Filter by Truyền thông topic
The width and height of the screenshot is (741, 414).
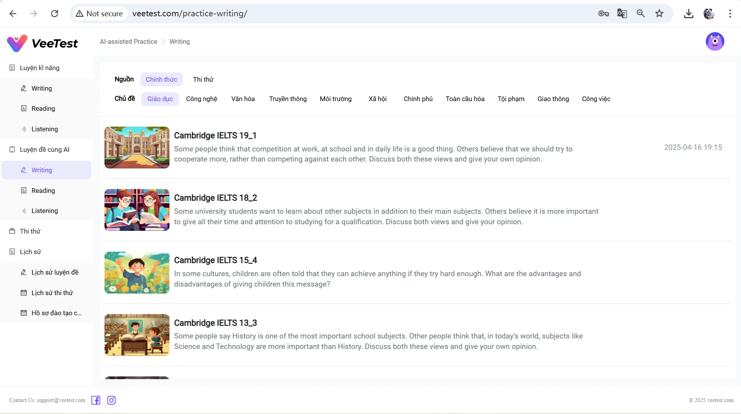tap(288, 99)
